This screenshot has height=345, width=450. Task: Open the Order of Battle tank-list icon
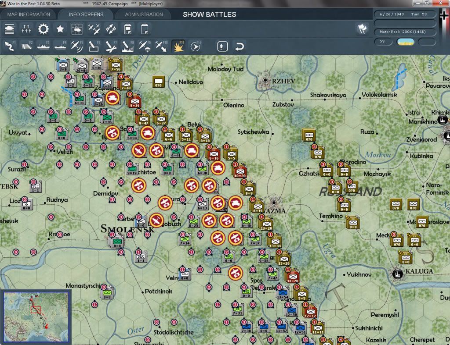[x=10, y=29]
